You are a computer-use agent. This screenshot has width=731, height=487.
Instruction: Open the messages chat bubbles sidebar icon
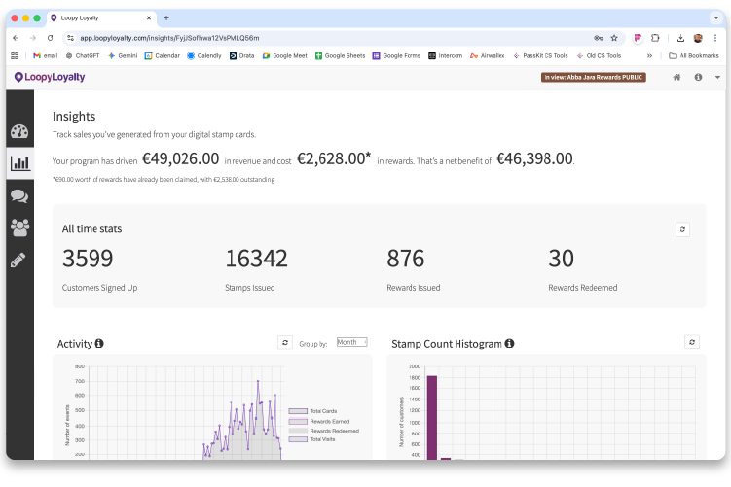pyautogui.click(x=19, y=196)
